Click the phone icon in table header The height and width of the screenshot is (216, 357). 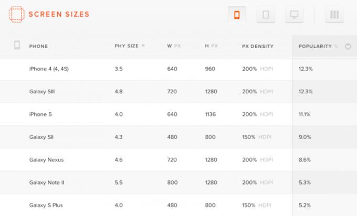point(17,45)
